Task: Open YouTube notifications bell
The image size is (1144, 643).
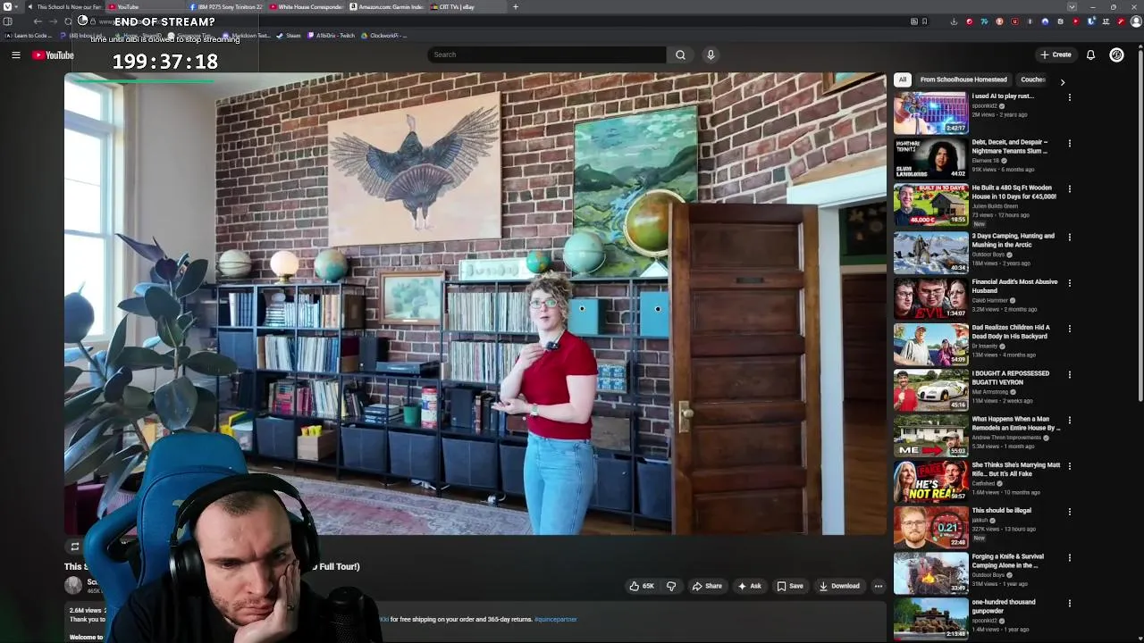Action: pyautogui.click(x=1090, y=54)
